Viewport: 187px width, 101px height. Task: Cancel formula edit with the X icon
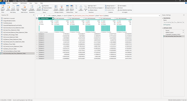tap(37, 15)
